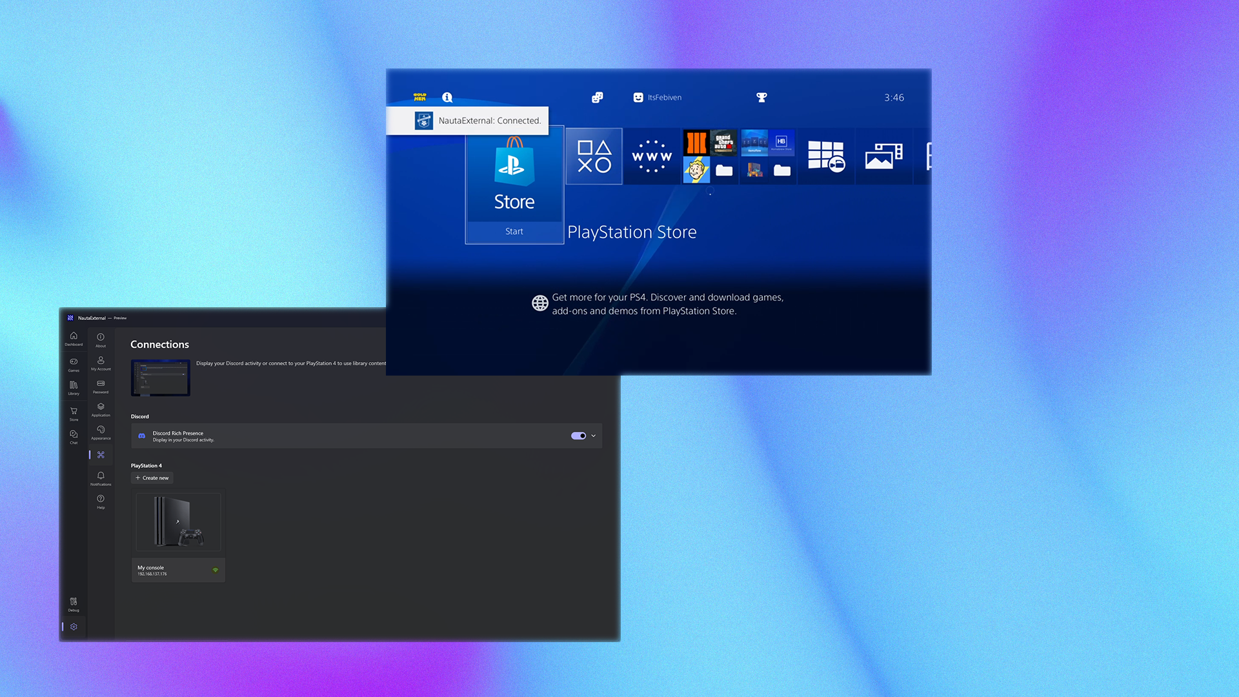Select the Connections settings icon

(x=101, y=455)
